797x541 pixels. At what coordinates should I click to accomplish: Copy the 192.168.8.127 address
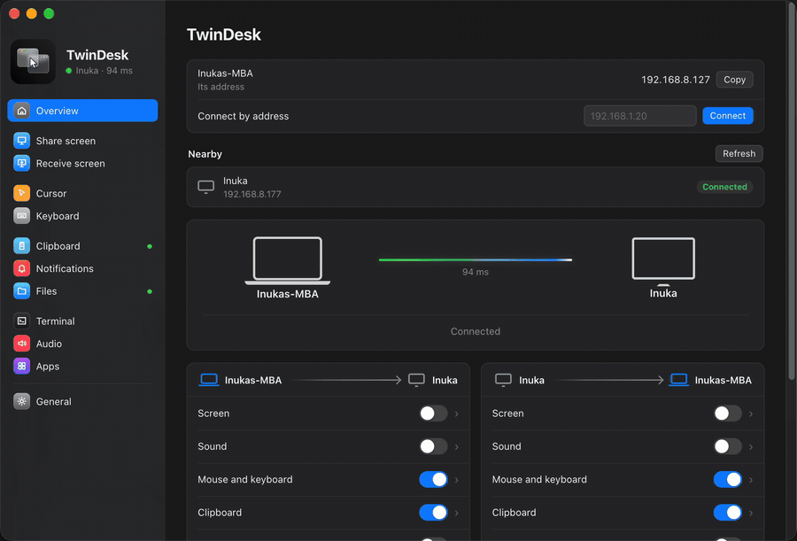coord(734,80)
